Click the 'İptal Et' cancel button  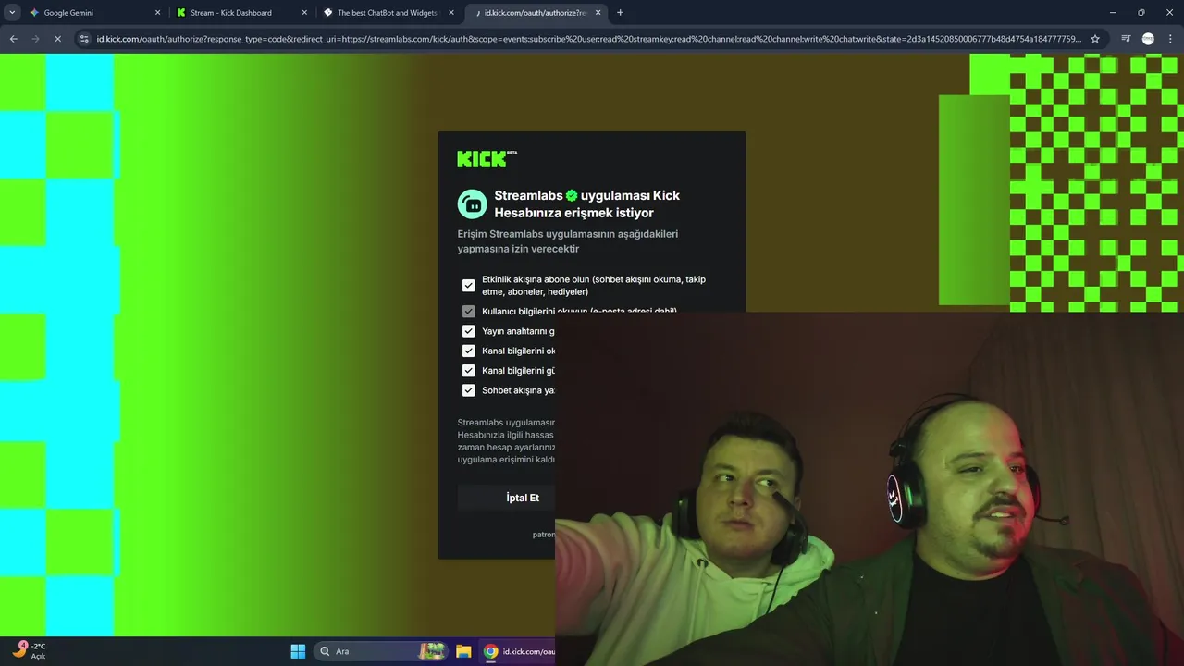[x=506, y=498]
